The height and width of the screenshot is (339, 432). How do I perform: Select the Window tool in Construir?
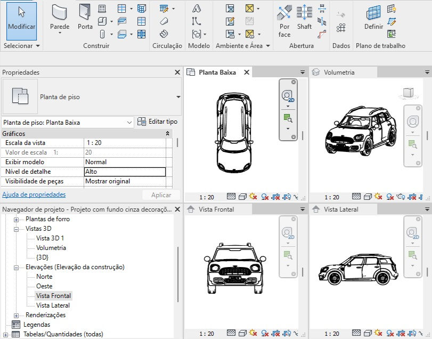click(x=102, y=9)
